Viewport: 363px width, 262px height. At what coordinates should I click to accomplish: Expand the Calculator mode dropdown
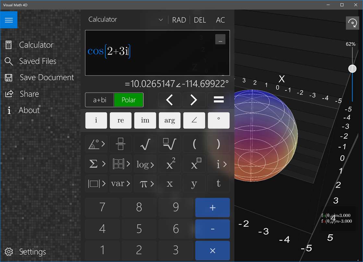click(161, 20)
